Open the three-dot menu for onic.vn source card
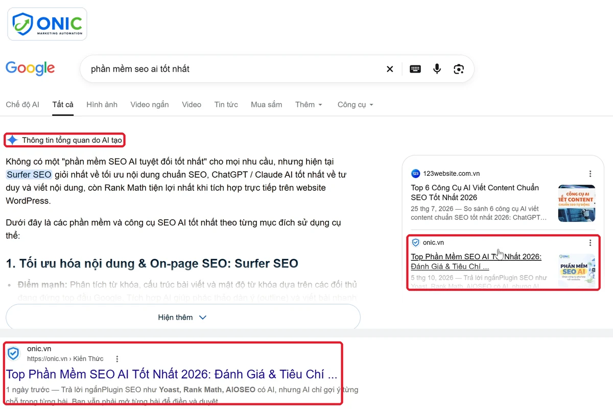Image resolution: width=613 pixels, height=410 pixels. click(x=590, y=243)
